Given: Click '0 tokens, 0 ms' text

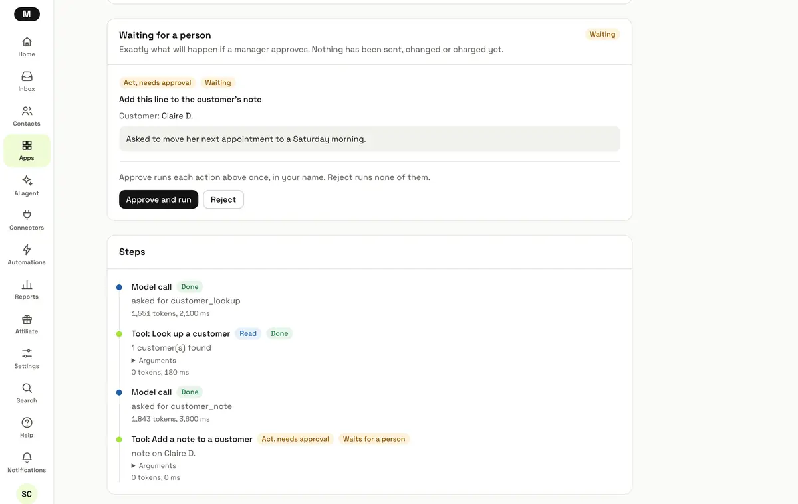Looking at the screenshot, I should (156, 477).
